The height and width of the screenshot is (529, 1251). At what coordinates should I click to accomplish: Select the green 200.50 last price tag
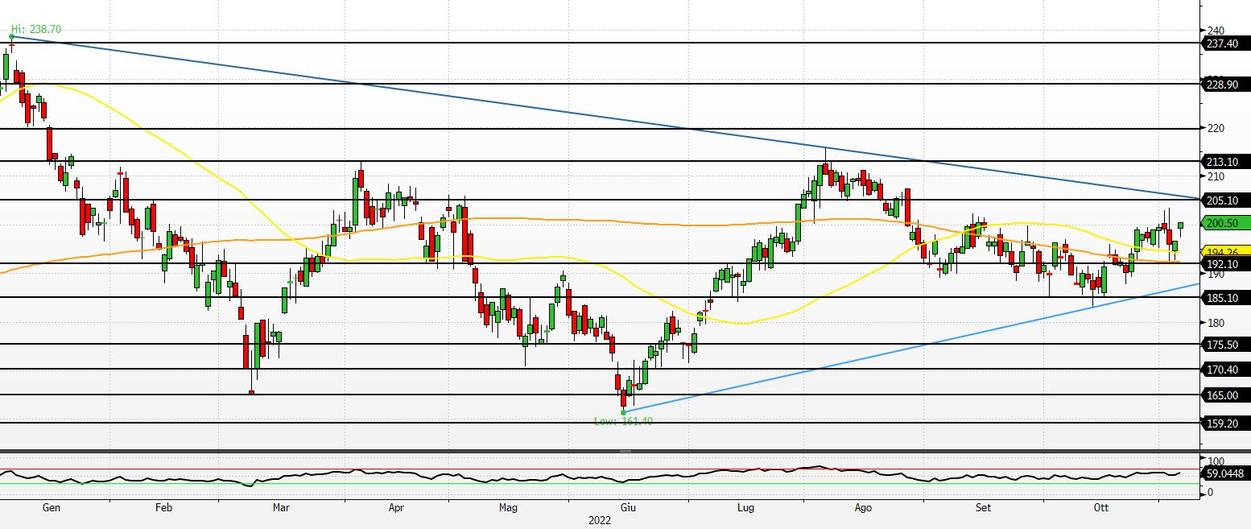[1224, 223]
